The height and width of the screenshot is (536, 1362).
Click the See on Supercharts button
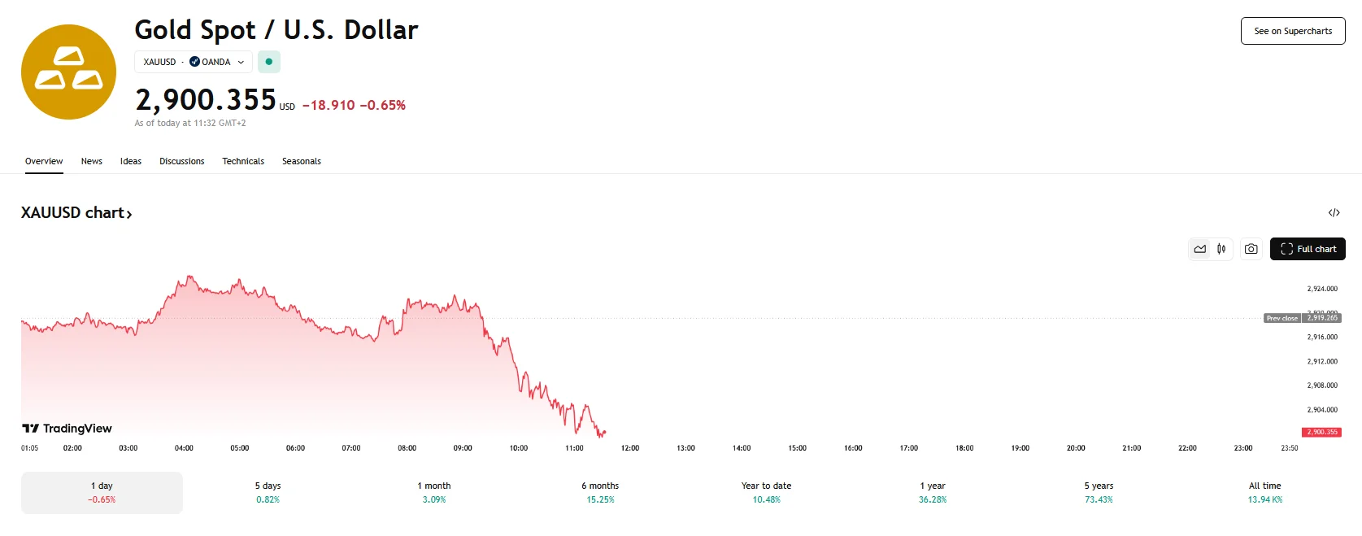pyautogui.click(x=1292, y=31)
